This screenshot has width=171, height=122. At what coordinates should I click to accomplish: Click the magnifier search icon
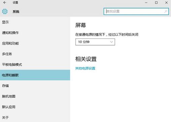(166, 11)
